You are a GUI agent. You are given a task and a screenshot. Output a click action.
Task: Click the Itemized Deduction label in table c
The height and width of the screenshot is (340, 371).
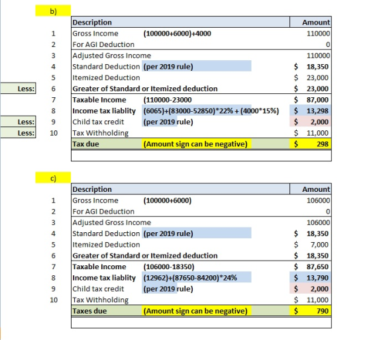pyautogui.click(x=106, y=245)
